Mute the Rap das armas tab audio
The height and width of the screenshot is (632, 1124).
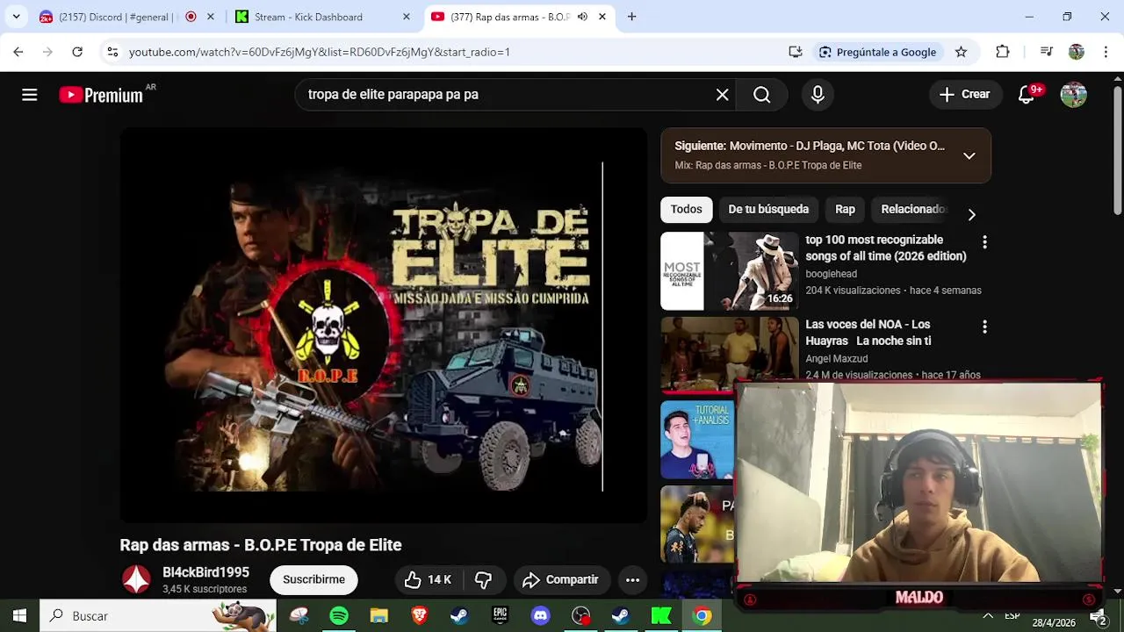click(x=582, y=17)
